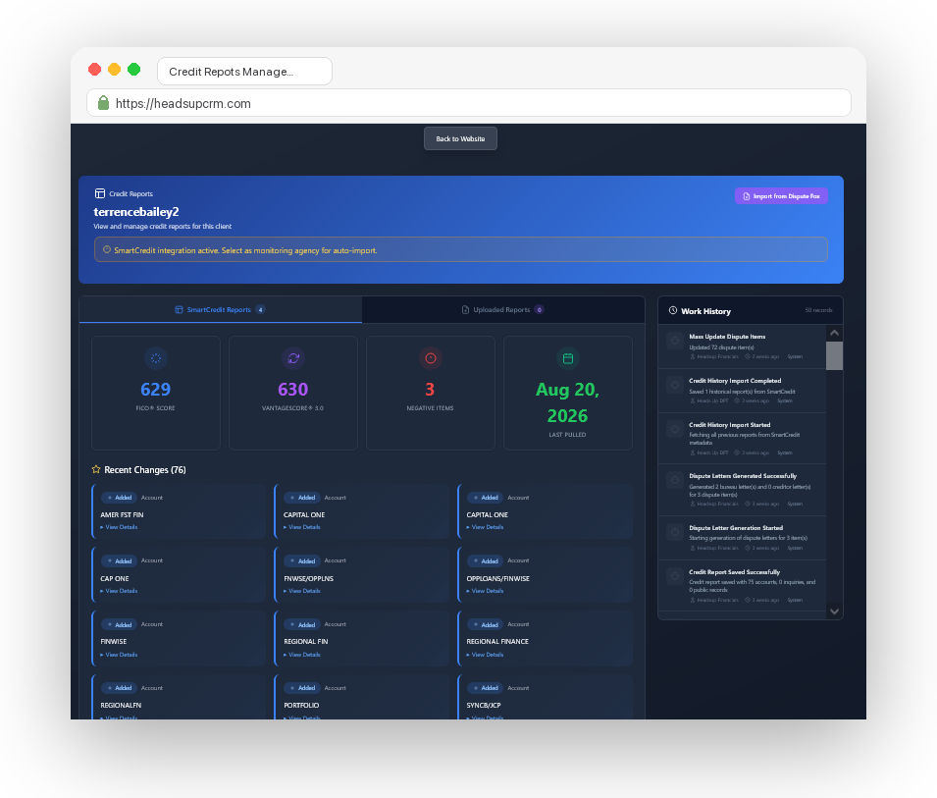Click the Negative Items count 3

(x=430, y=389)
